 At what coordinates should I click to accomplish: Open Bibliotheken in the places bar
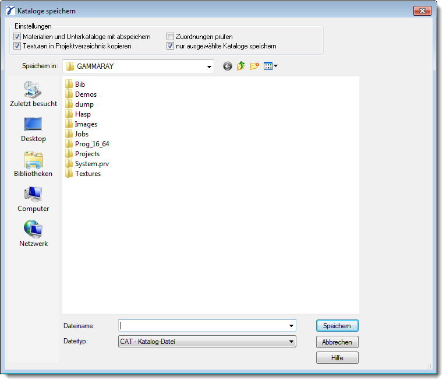(x=33, y=164)
